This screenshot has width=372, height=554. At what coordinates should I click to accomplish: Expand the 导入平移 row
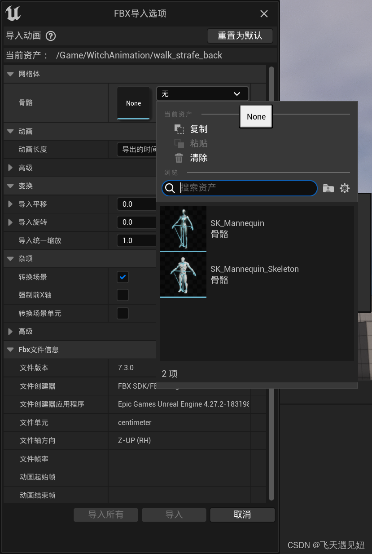coord(10,204)
